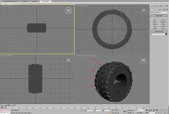Screen dimensions: 169x114
Task: Click the selection lock toggle icon
Action: (x=81, y=110)
